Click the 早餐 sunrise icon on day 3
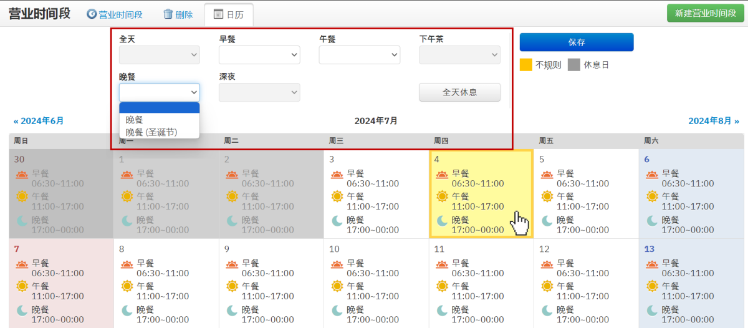This screenshot has height=328, width=748. click(x=337, y=175)
